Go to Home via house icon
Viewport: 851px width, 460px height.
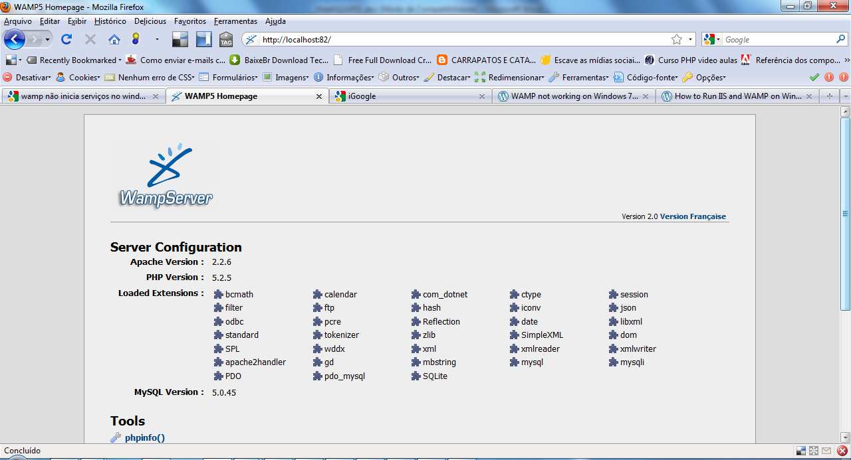point(114,39)
